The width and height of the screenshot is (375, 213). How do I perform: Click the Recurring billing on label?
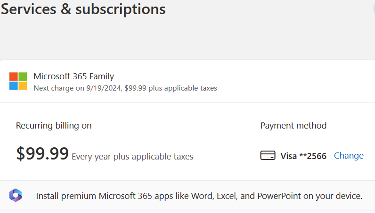(x=54, y=126)
